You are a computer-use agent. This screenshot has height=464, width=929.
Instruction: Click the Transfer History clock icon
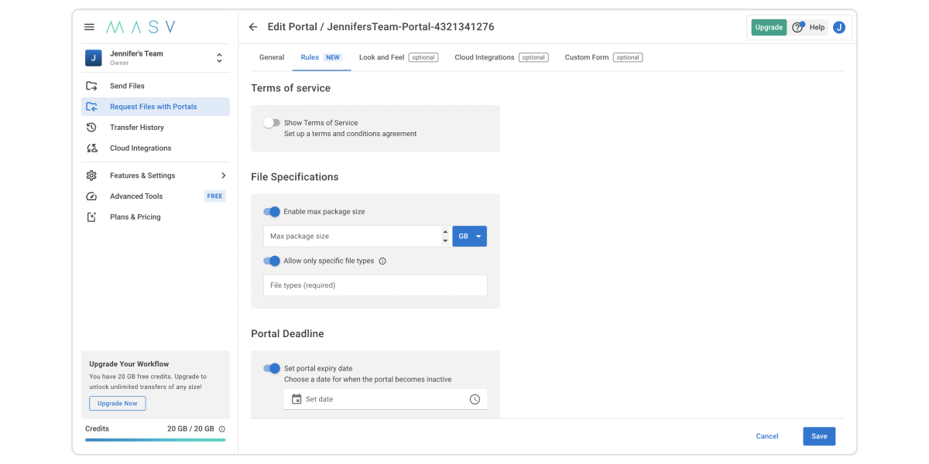tap(91, 128)
